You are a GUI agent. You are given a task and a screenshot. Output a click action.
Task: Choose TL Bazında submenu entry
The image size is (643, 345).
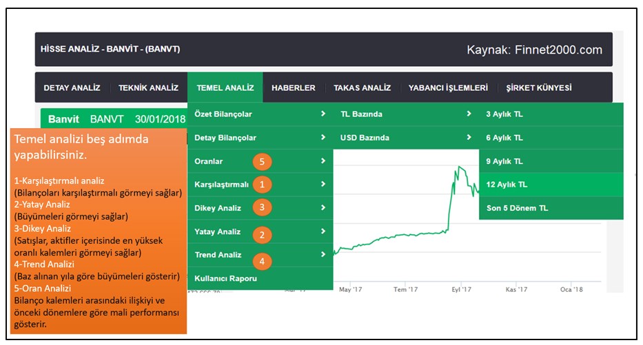406,114
